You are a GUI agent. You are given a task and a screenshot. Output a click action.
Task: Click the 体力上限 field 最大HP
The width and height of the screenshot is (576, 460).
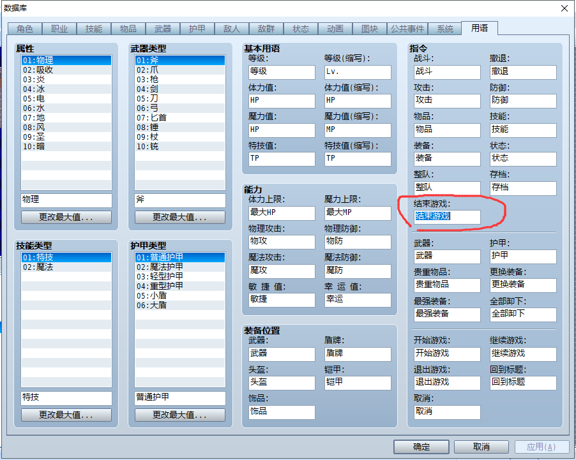[x=282, y=213]
